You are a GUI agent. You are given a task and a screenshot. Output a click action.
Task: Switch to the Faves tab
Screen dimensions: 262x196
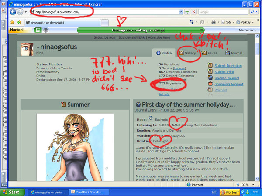(210, 53)
